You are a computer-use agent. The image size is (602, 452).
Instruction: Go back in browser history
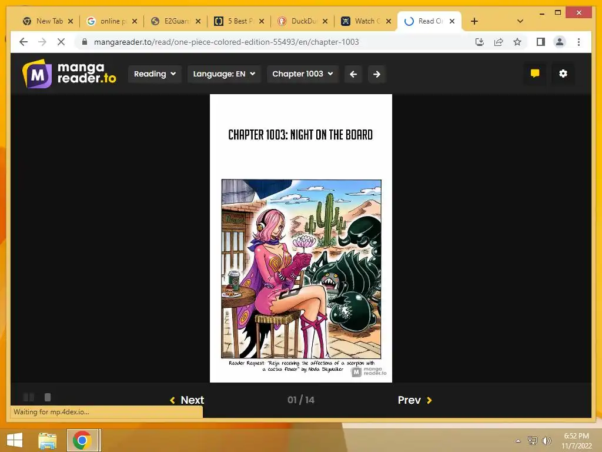(x=24, y=42)
